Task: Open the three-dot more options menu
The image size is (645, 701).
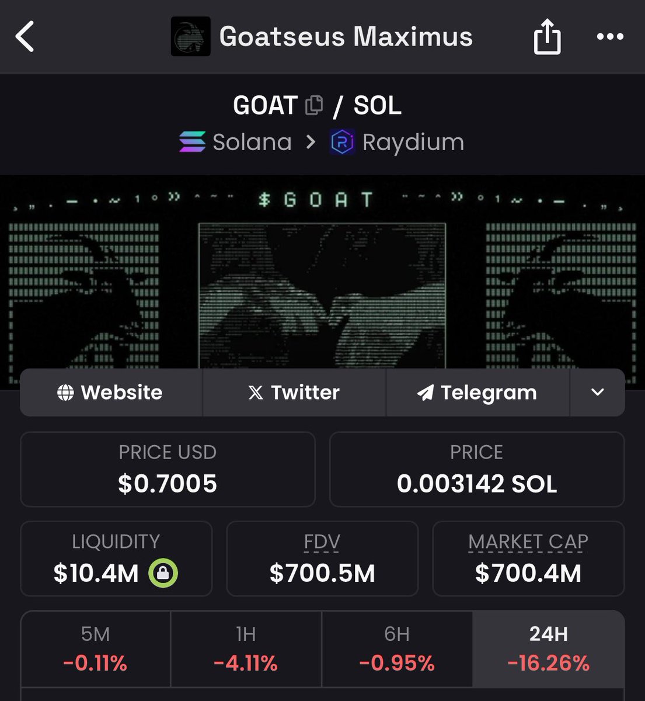Action: tap(610, 37)
